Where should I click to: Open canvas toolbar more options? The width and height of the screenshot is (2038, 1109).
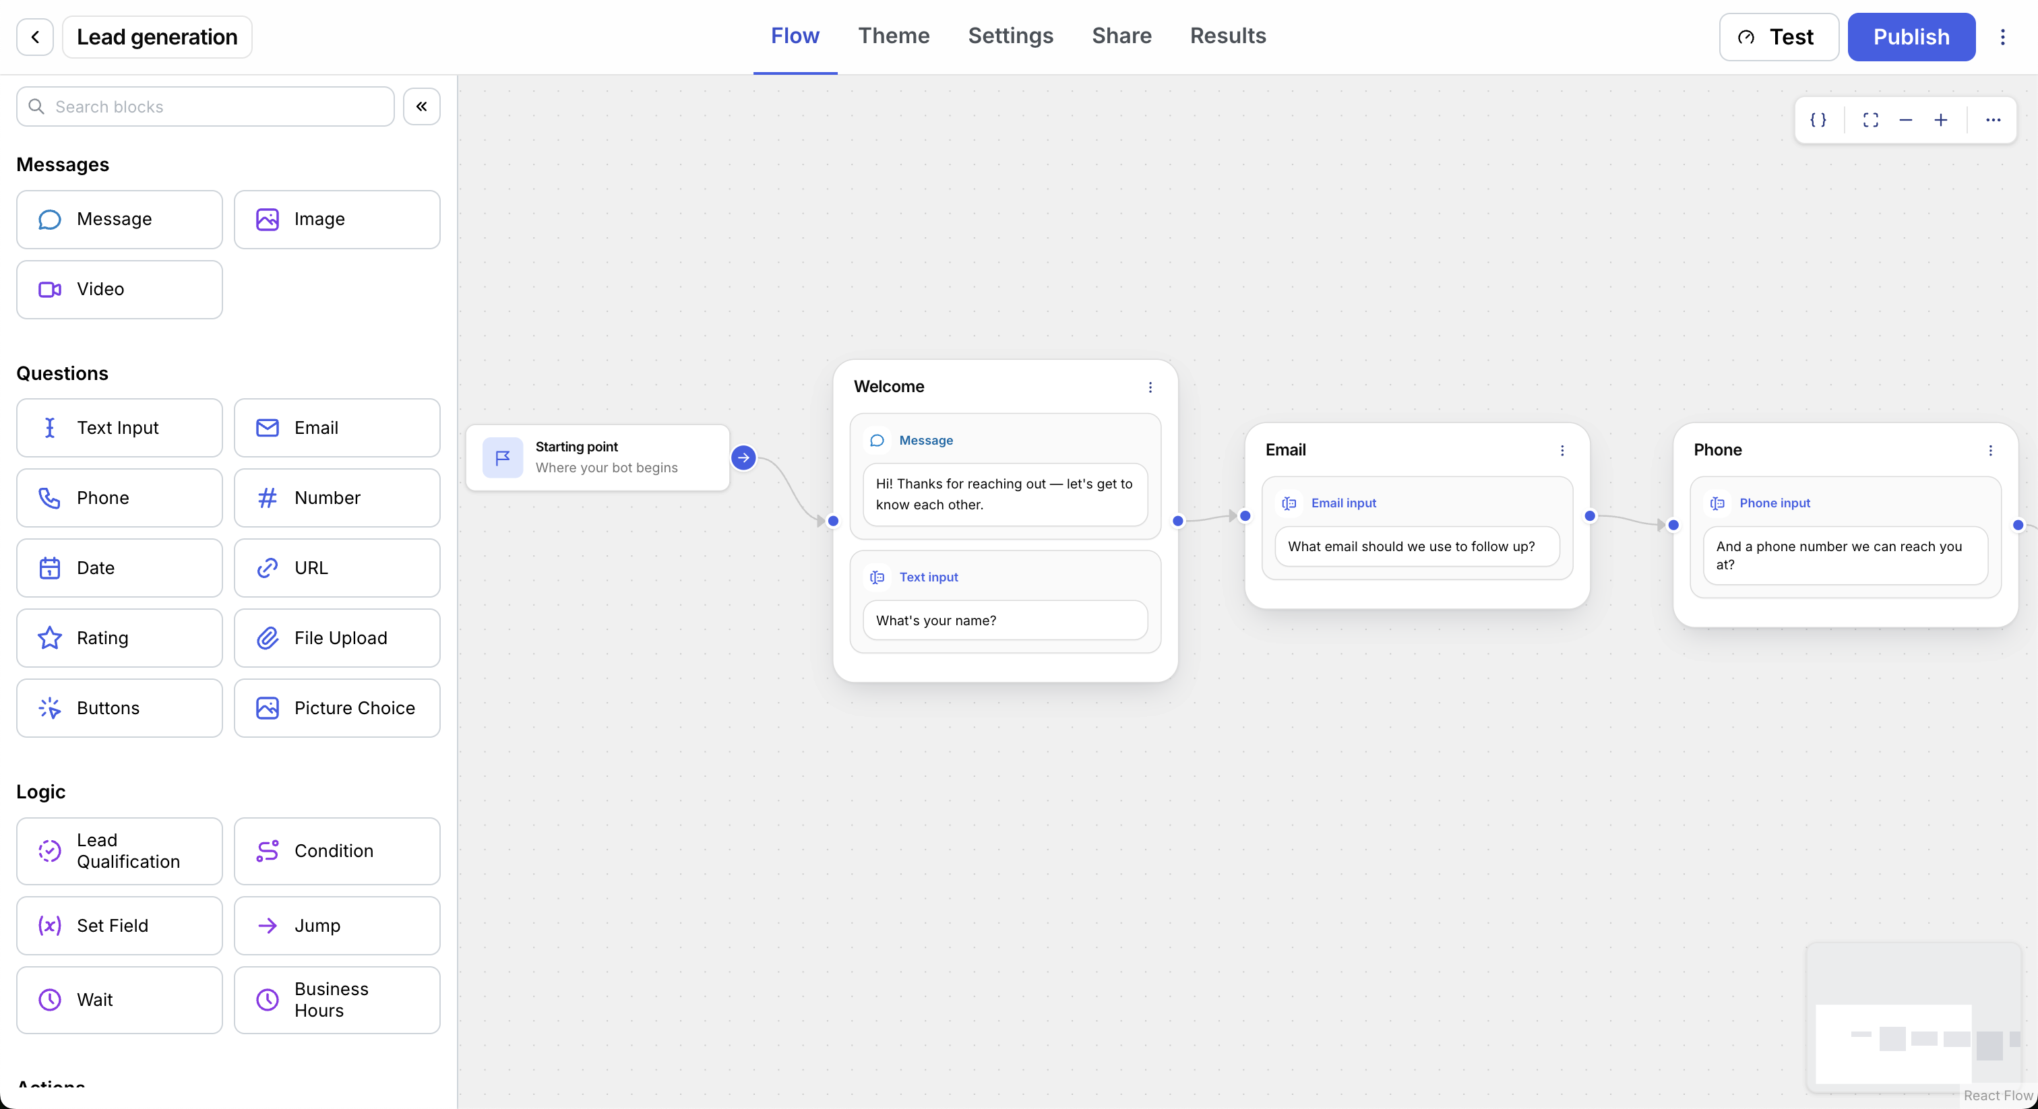pyautogui.click(x=1993, y=120)
